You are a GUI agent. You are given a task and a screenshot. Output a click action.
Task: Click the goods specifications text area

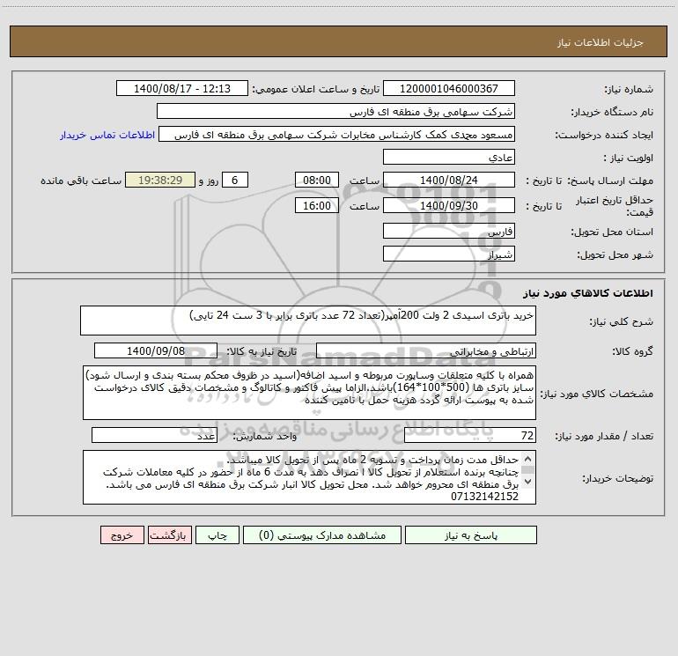[309, 393]
